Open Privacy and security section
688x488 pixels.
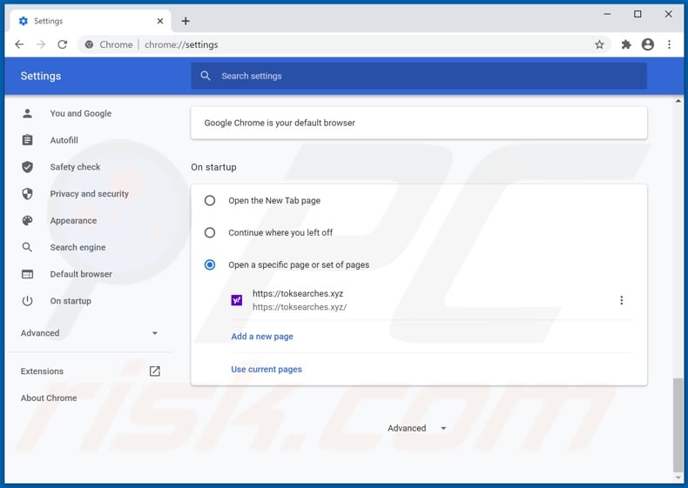(89, 194)
